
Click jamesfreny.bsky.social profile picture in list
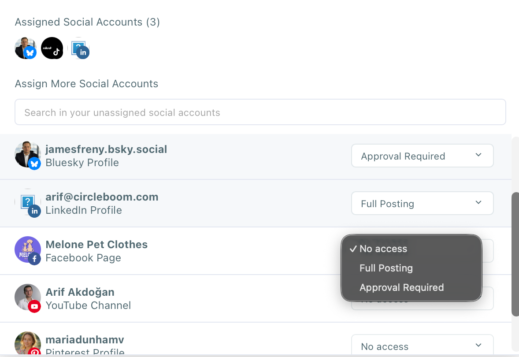(x=27, y=155)
